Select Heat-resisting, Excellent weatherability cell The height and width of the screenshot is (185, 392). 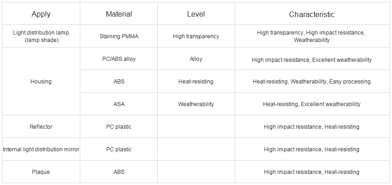point(311,104)
